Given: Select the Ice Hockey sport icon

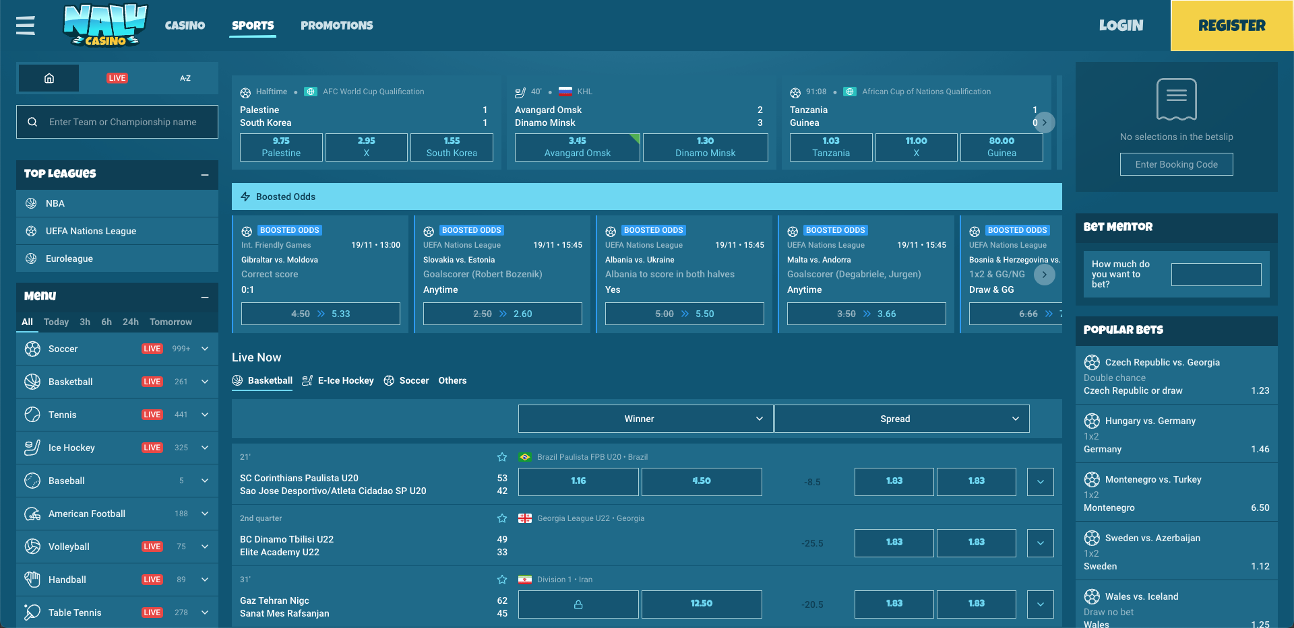Looking at the screenshot, I should pyautogui.click(x=32, y=448).
